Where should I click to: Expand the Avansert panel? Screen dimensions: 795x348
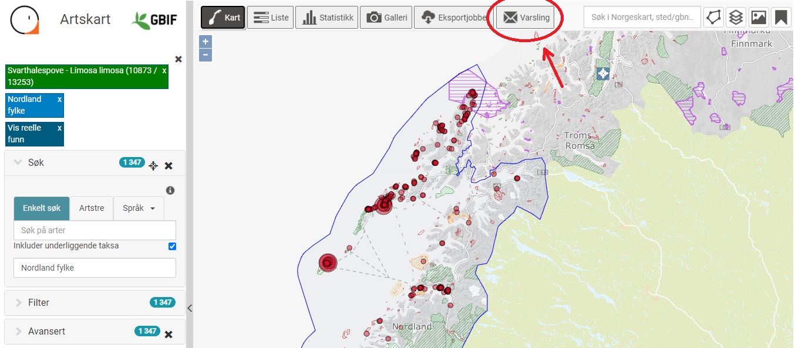pyautogui.click(x=46, y=331)
